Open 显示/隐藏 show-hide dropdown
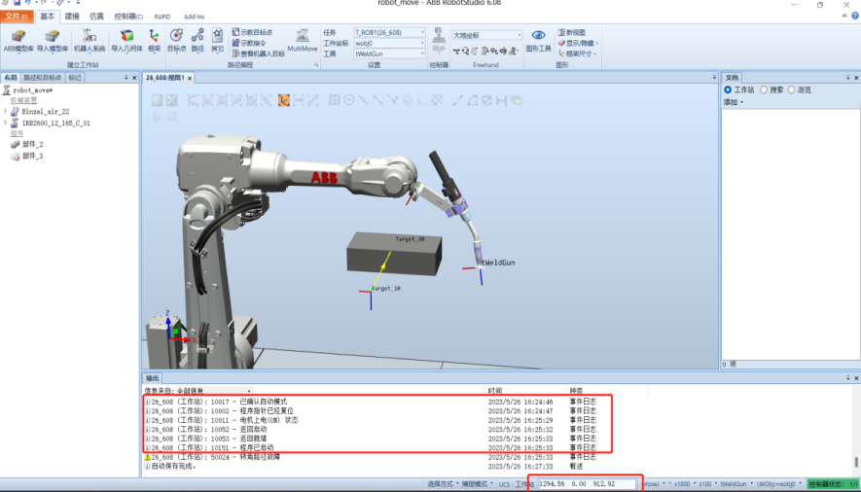861x492 pixels. point(578,43)
